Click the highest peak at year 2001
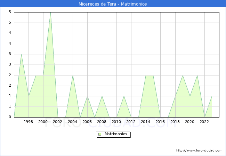 point(50,12)
